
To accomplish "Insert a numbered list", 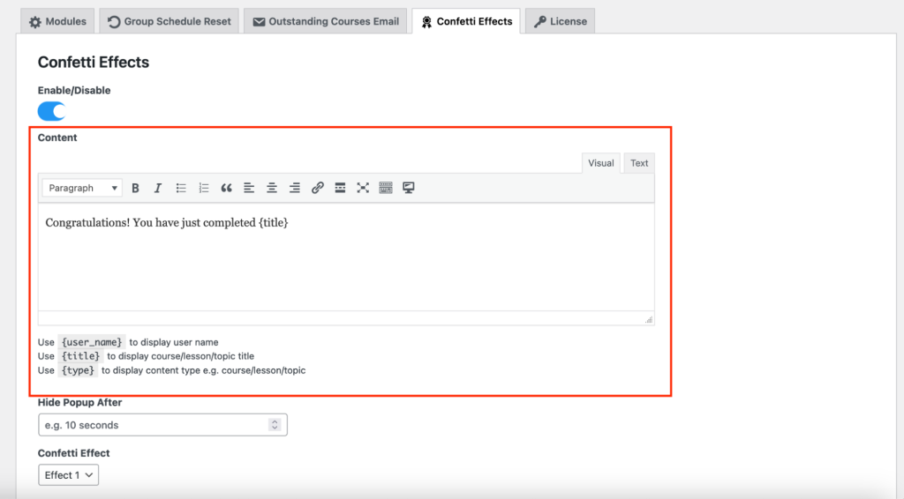I will click(204, 188).
